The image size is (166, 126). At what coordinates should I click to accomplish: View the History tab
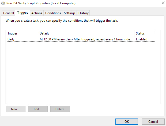point(84,13)
